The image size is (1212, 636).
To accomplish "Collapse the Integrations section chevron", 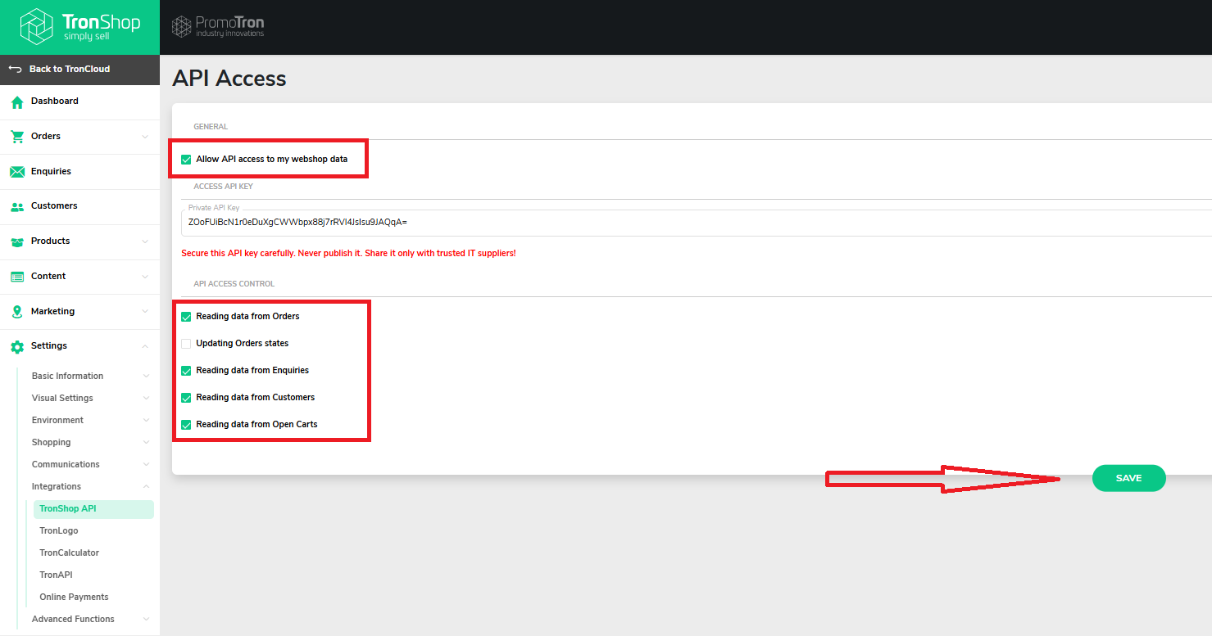I will coord(146,487).
